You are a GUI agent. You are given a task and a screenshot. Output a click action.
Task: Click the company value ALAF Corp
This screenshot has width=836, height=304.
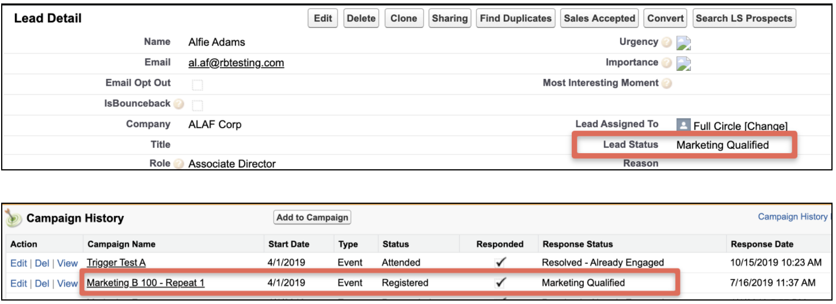tap(215, 124)
